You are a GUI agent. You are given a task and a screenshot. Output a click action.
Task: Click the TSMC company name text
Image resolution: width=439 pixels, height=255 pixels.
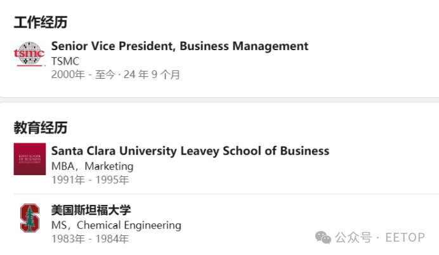click(65, 62)
